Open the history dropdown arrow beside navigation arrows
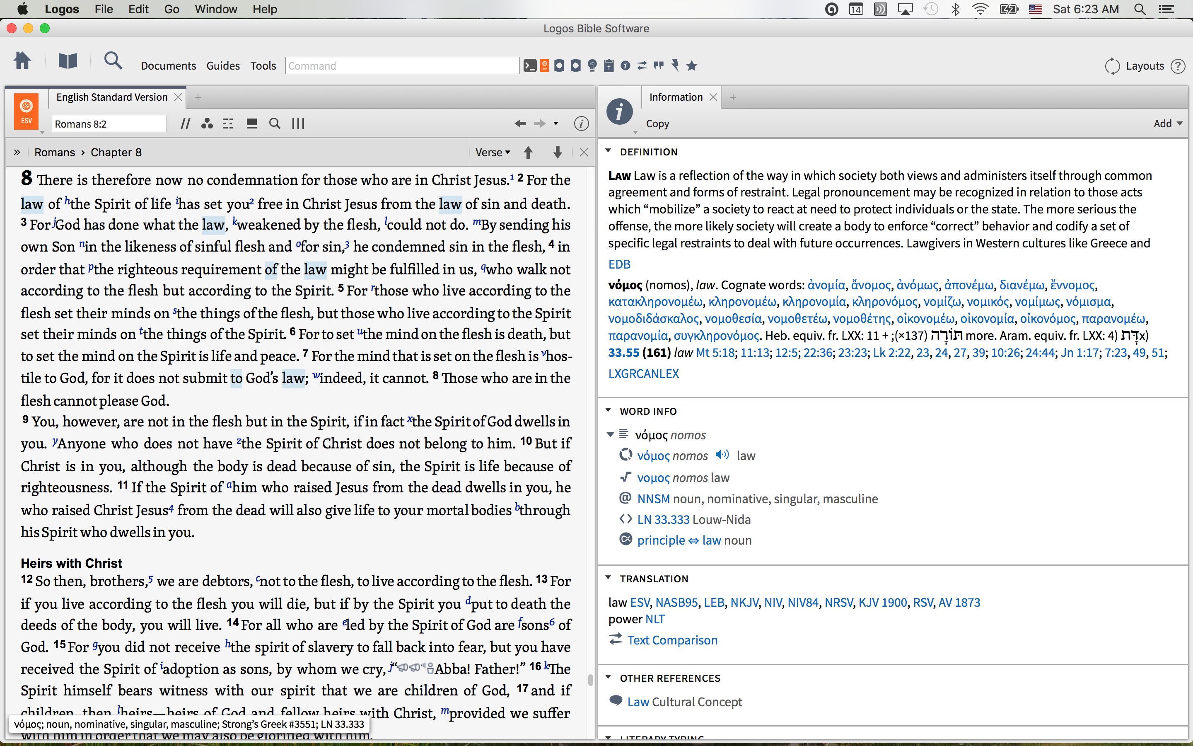 point(556,124)
